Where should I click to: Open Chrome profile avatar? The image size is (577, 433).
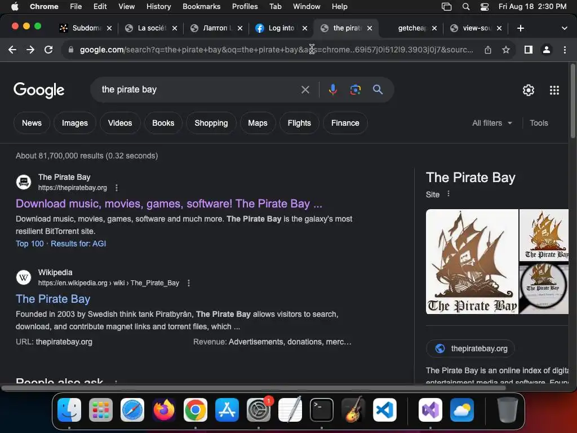tap(547, 50)
